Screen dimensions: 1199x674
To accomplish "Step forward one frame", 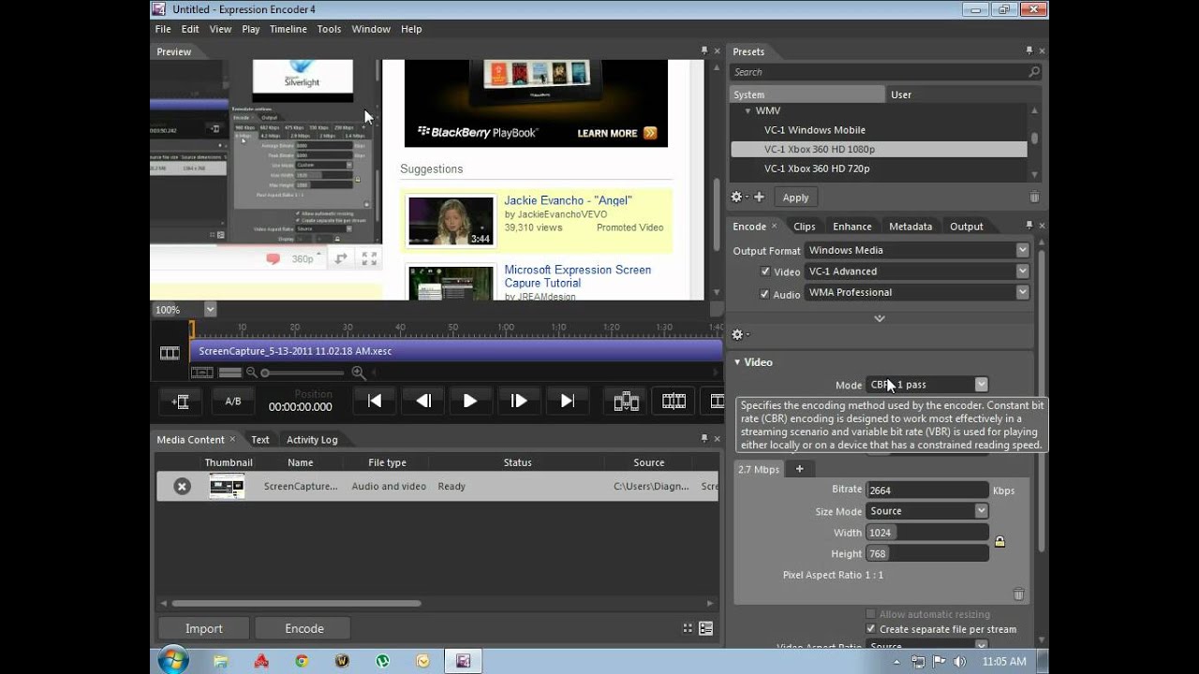I will pos(519,401).
